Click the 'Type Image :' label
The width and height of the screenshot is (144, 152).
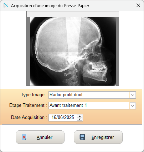[x=34, y=95]
